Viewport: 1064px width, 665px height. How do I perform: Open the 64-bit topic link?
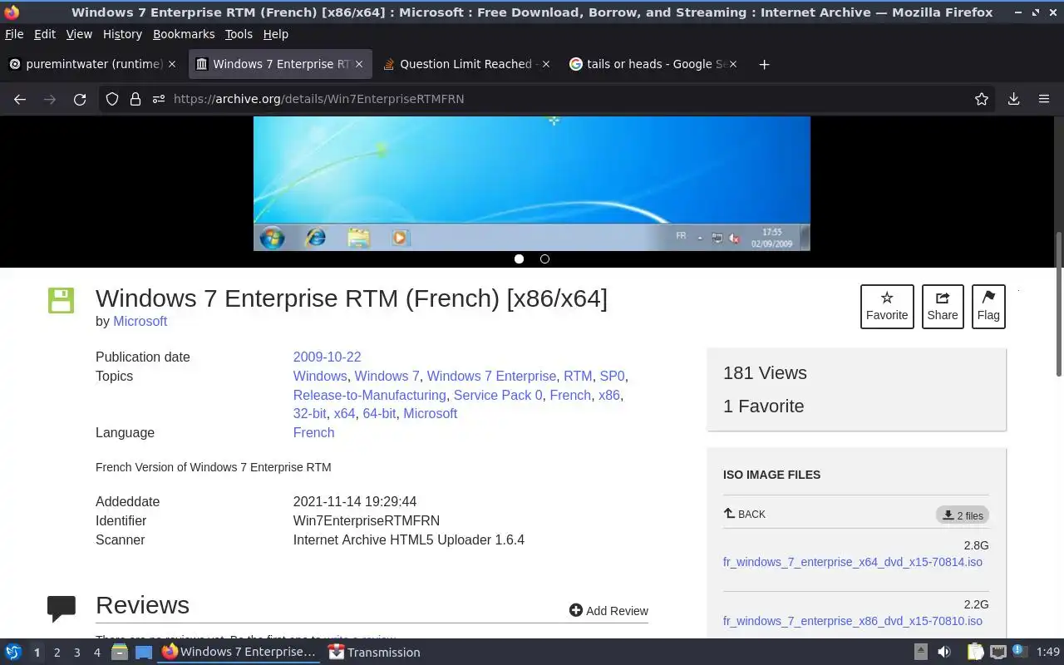pos(379,413)
